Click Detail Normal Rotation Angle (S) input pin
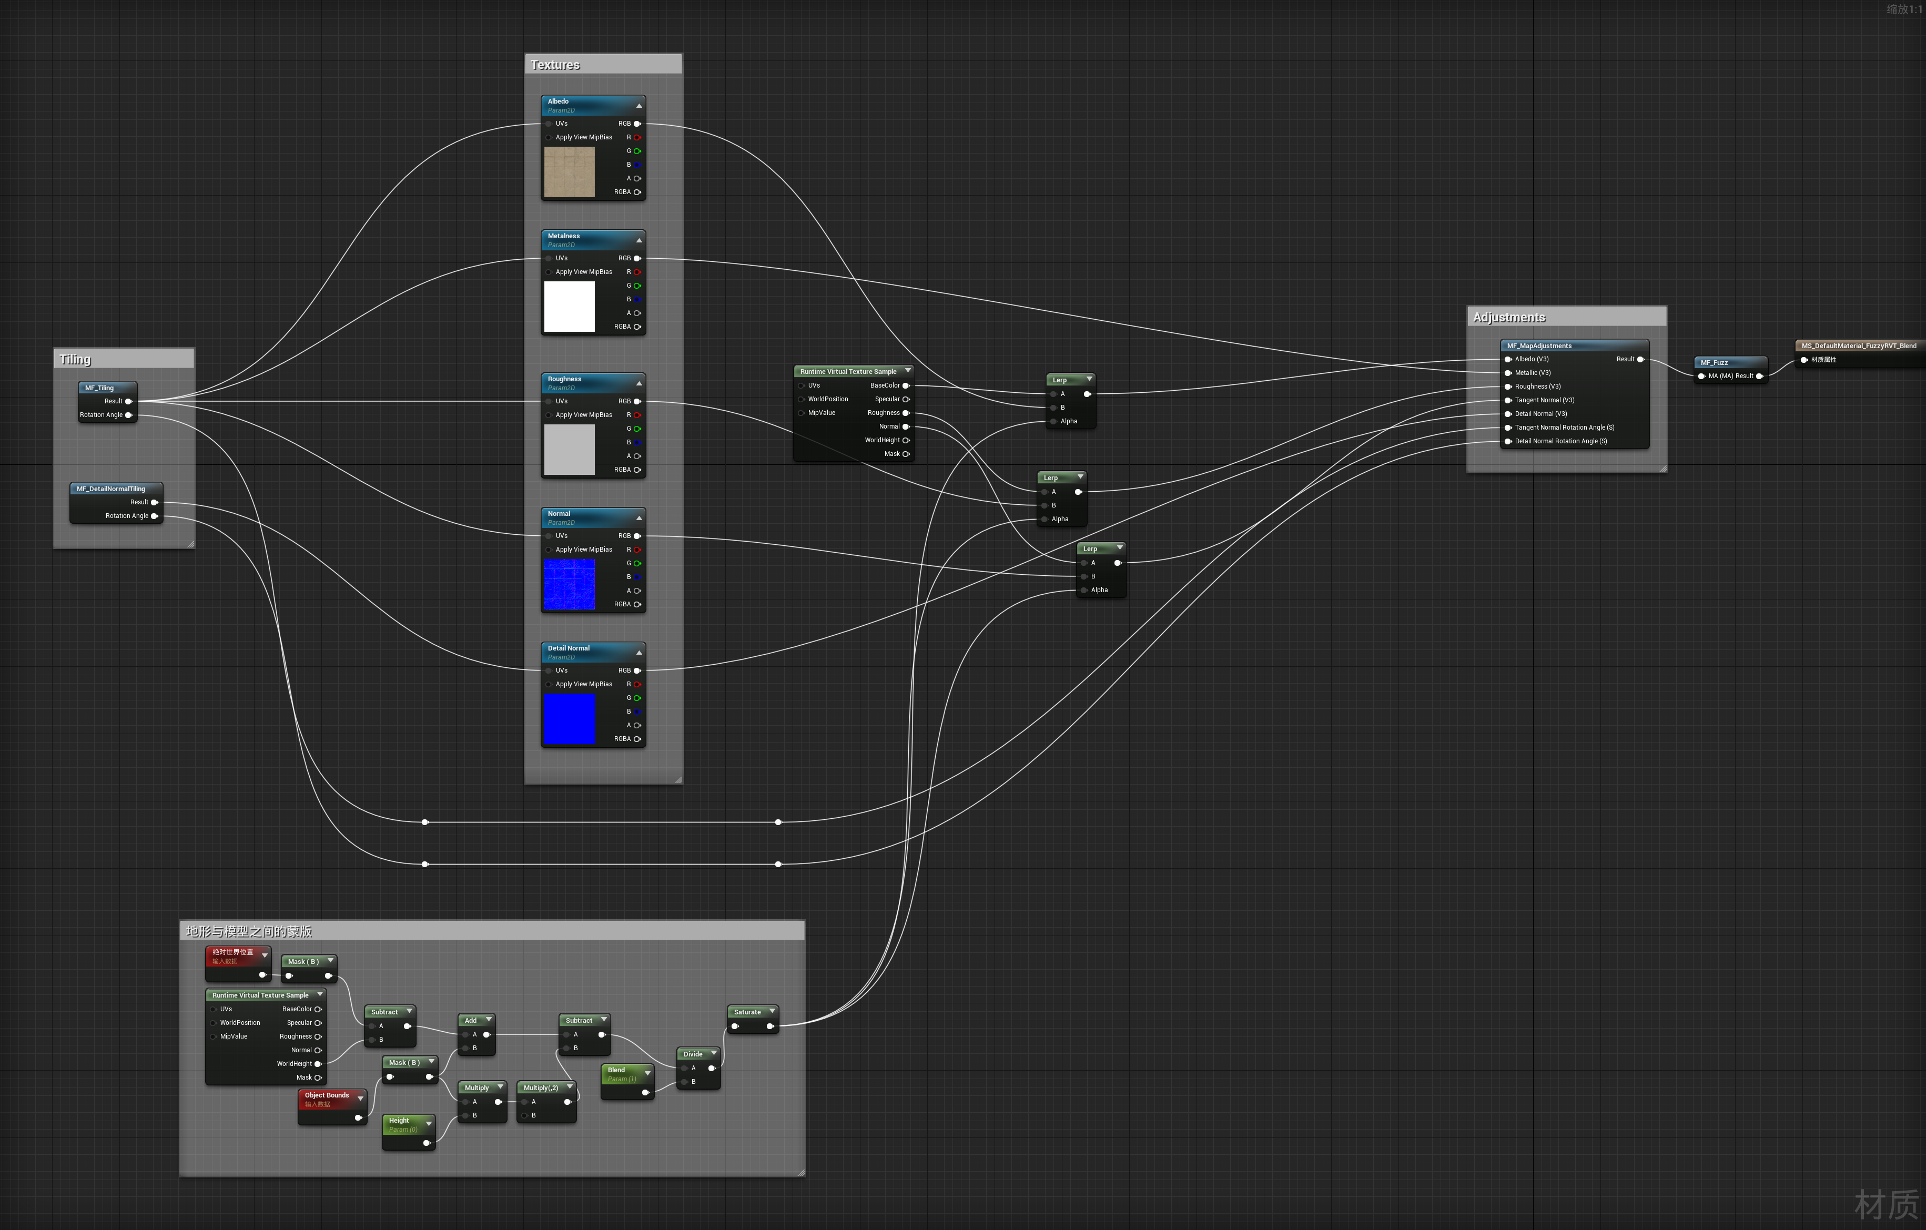 (1508, 441)
